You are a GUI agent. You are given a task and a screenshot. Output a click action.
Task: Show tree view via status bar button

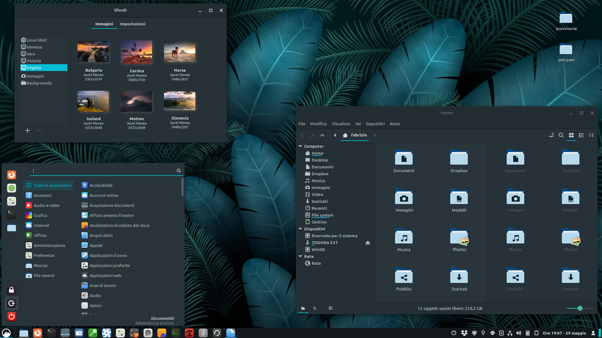pos(315,308)
